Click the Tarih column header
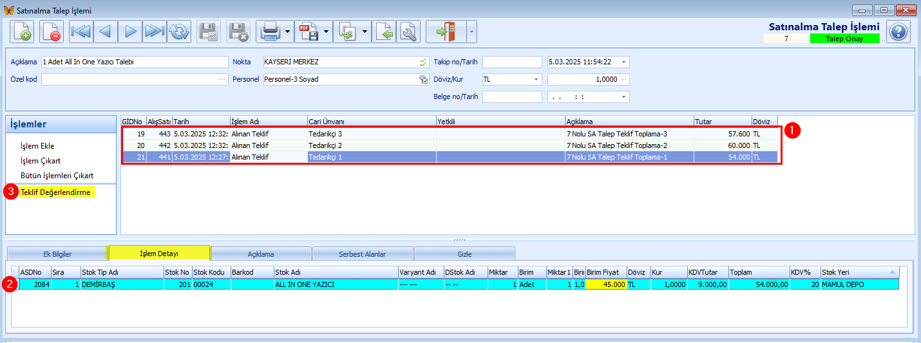 (201, 121)
